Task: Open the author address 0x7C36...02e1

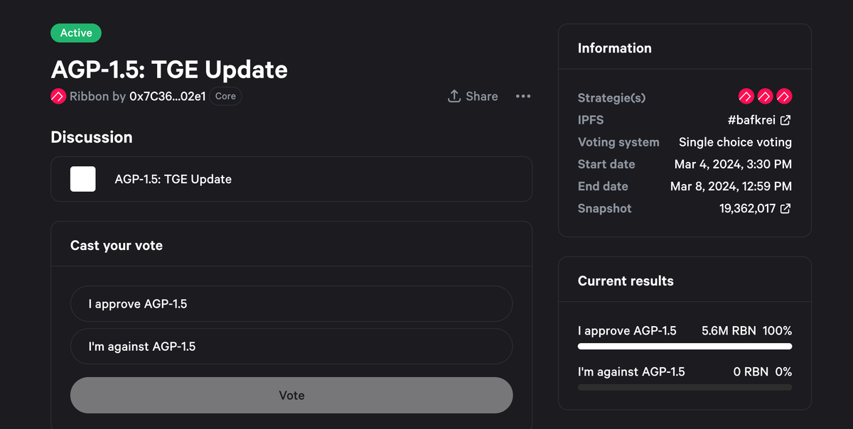Action: click(168, 96)
